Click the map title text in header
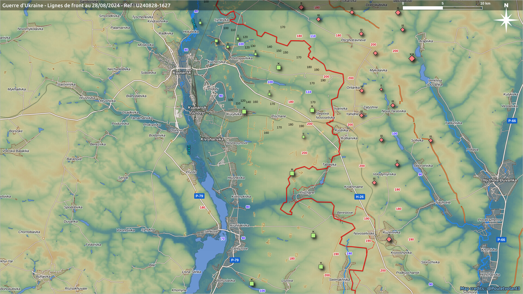 (86, 5)
